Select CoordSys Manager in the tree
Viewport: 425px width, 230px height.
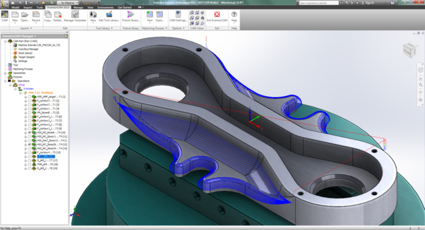tap(29, 49)
